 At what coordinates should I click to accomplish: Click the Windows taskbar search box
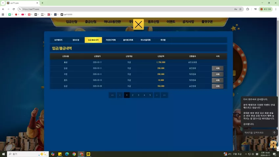click(28, 154)
